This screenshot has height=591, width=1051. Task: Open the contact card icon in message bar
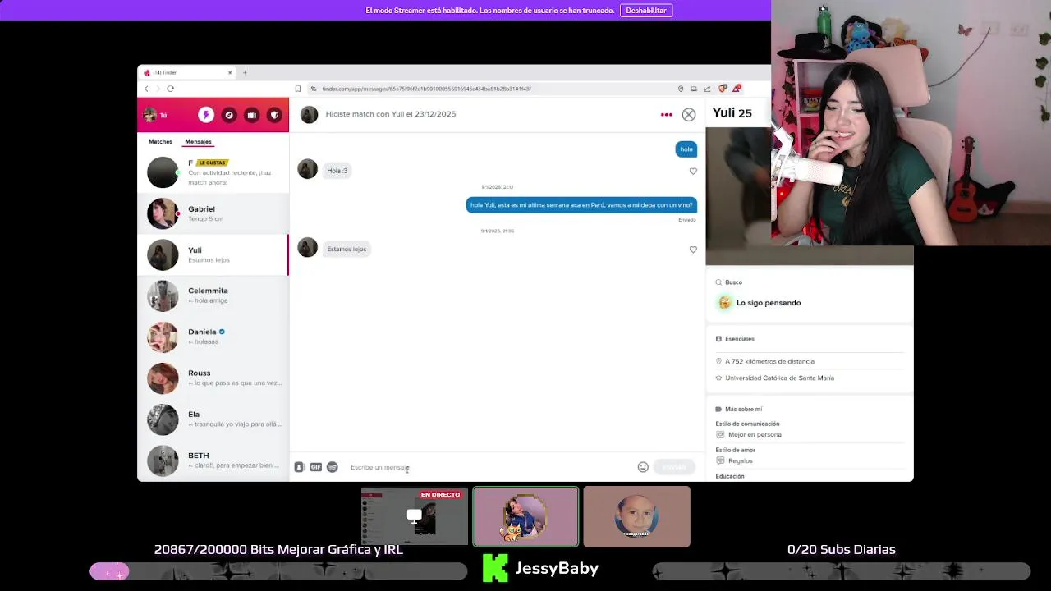300,467
